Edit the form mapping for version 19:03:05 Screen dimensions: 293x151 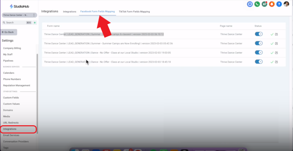tap(276, 53)
